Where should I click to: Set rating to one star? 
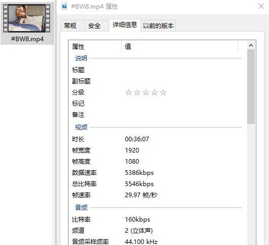[128, 93]
